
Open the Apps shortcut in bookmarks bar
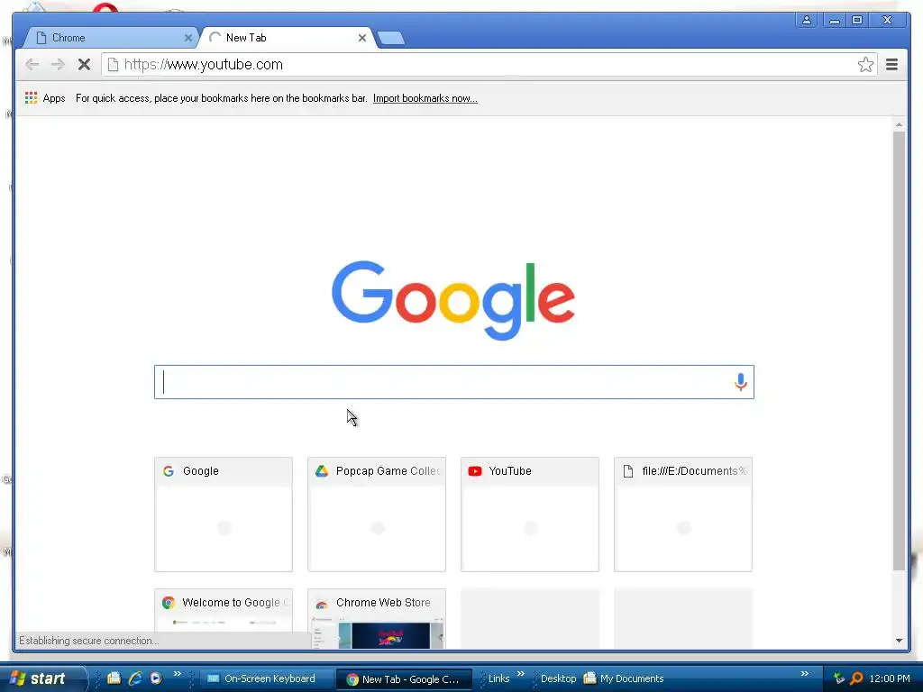tap(45, 98)
